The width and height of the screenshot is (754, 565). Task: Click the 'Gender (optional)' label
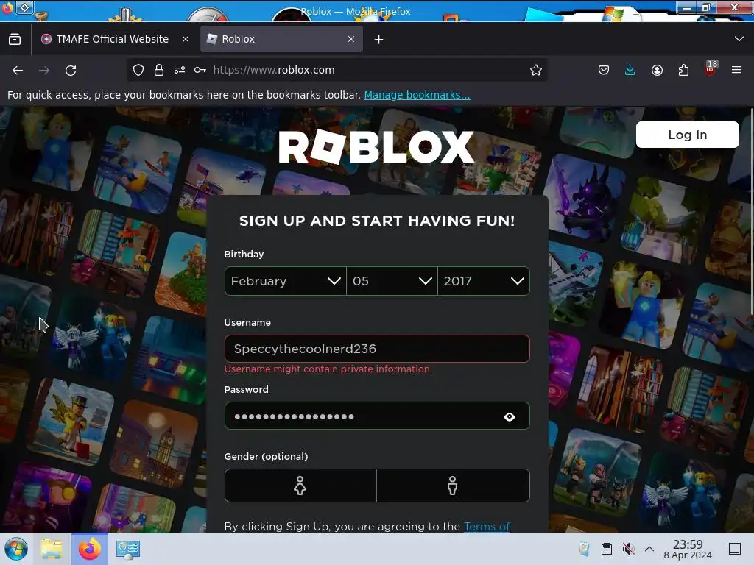[266, 456]
